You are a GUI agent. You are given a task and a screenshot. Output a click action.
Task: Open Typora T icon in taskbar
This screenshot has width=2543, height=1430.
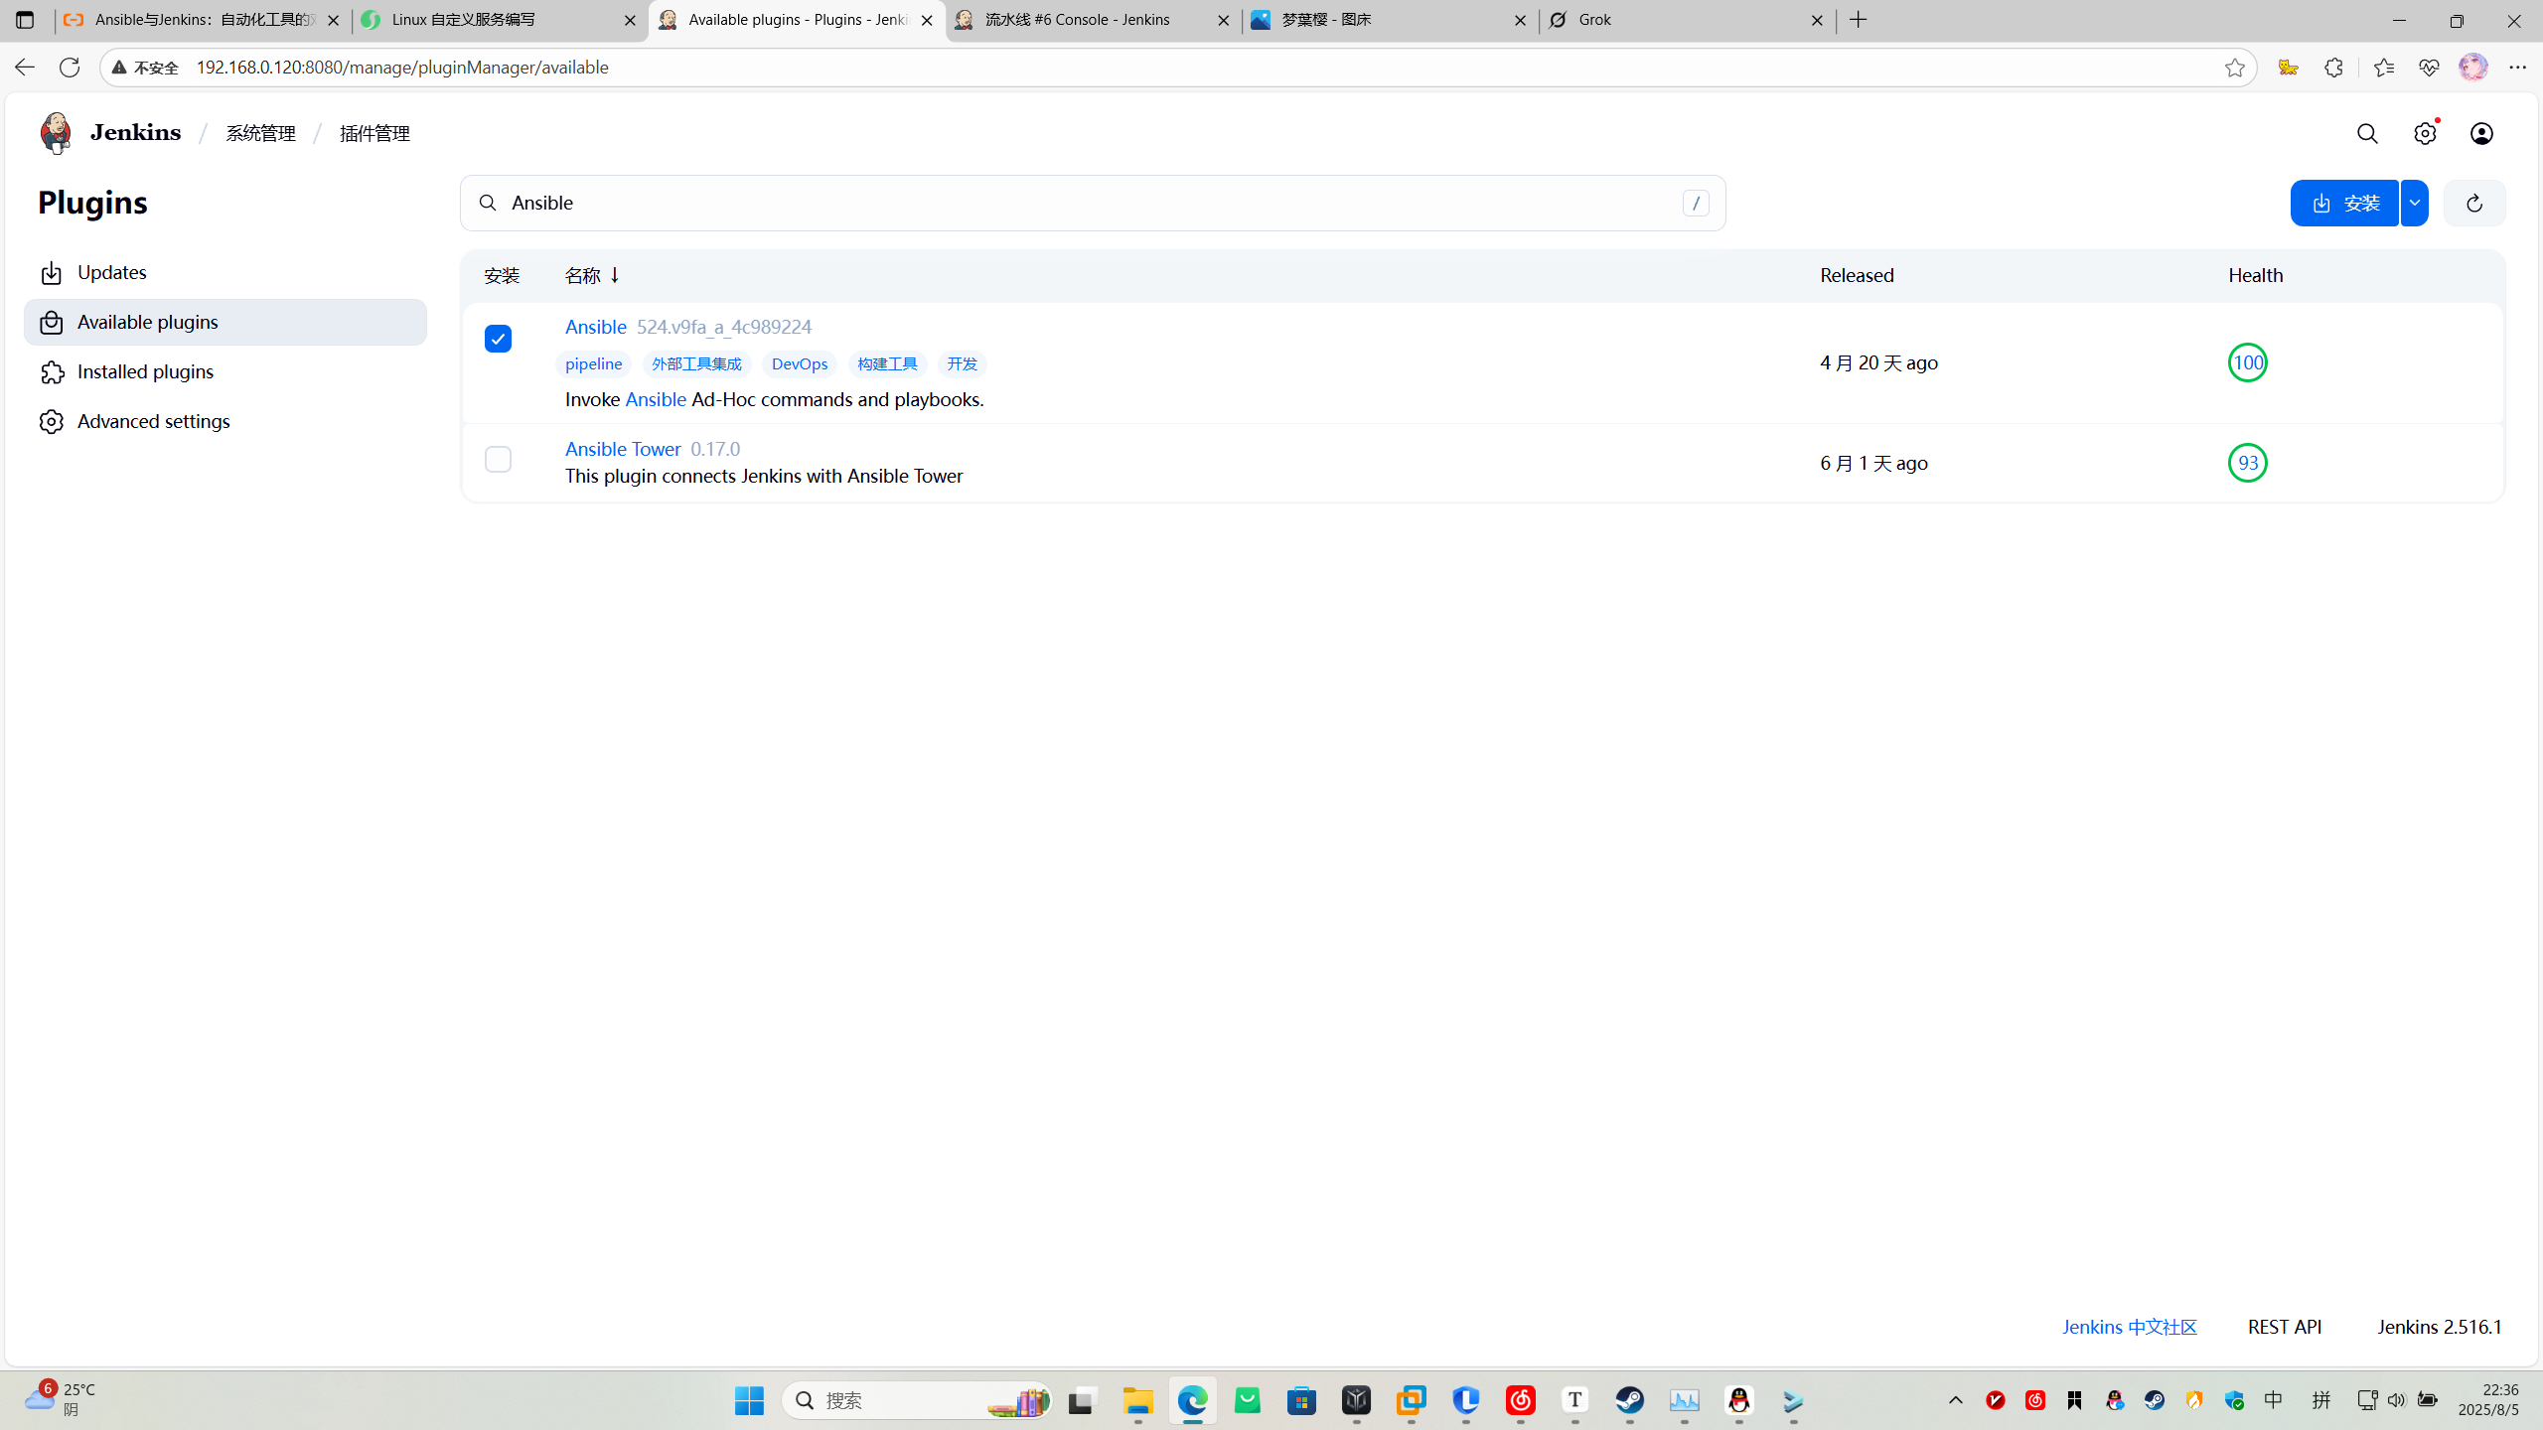[1574, 1400]
